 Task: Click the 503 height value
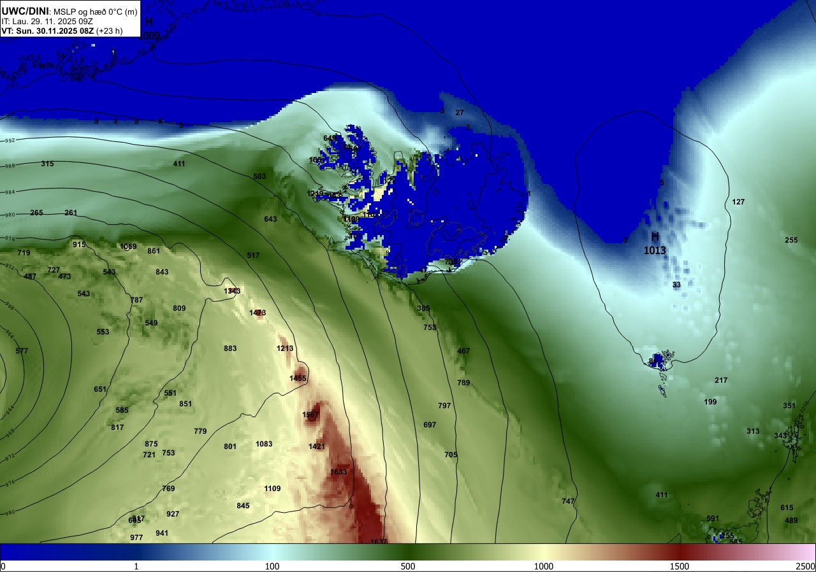(259, 177)
